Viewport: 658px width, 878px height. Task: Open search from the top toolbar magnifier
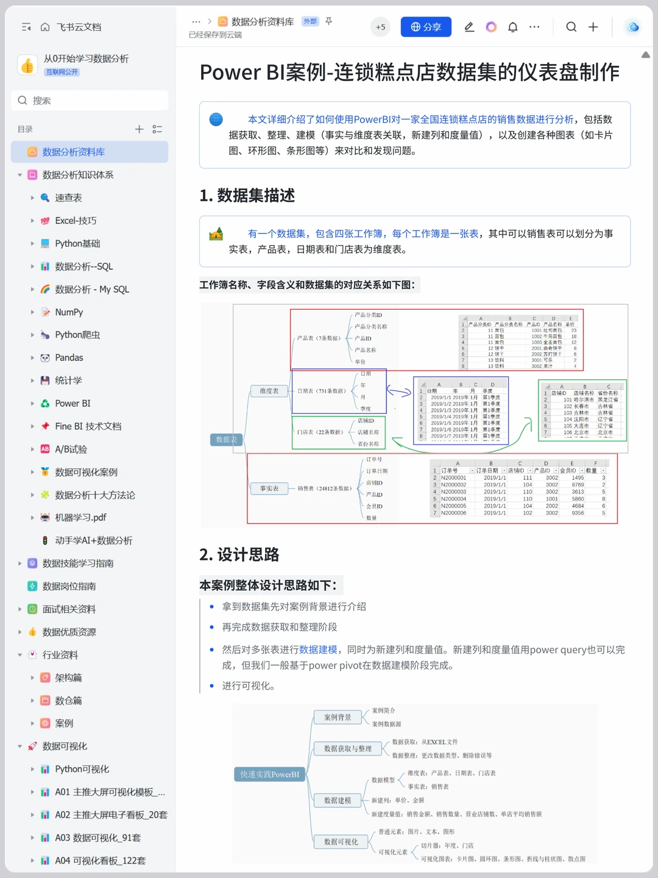570,27
